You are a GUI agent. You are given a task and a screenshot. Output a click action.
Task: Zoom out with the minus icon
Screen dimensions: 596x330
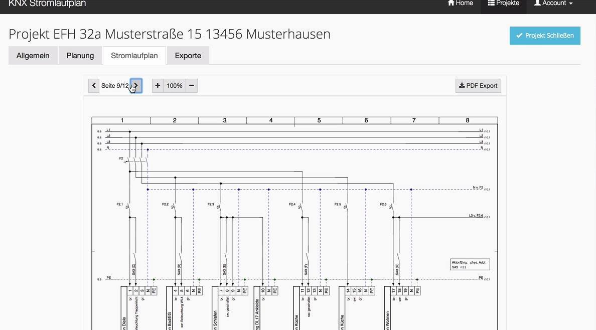coord(192,86)
